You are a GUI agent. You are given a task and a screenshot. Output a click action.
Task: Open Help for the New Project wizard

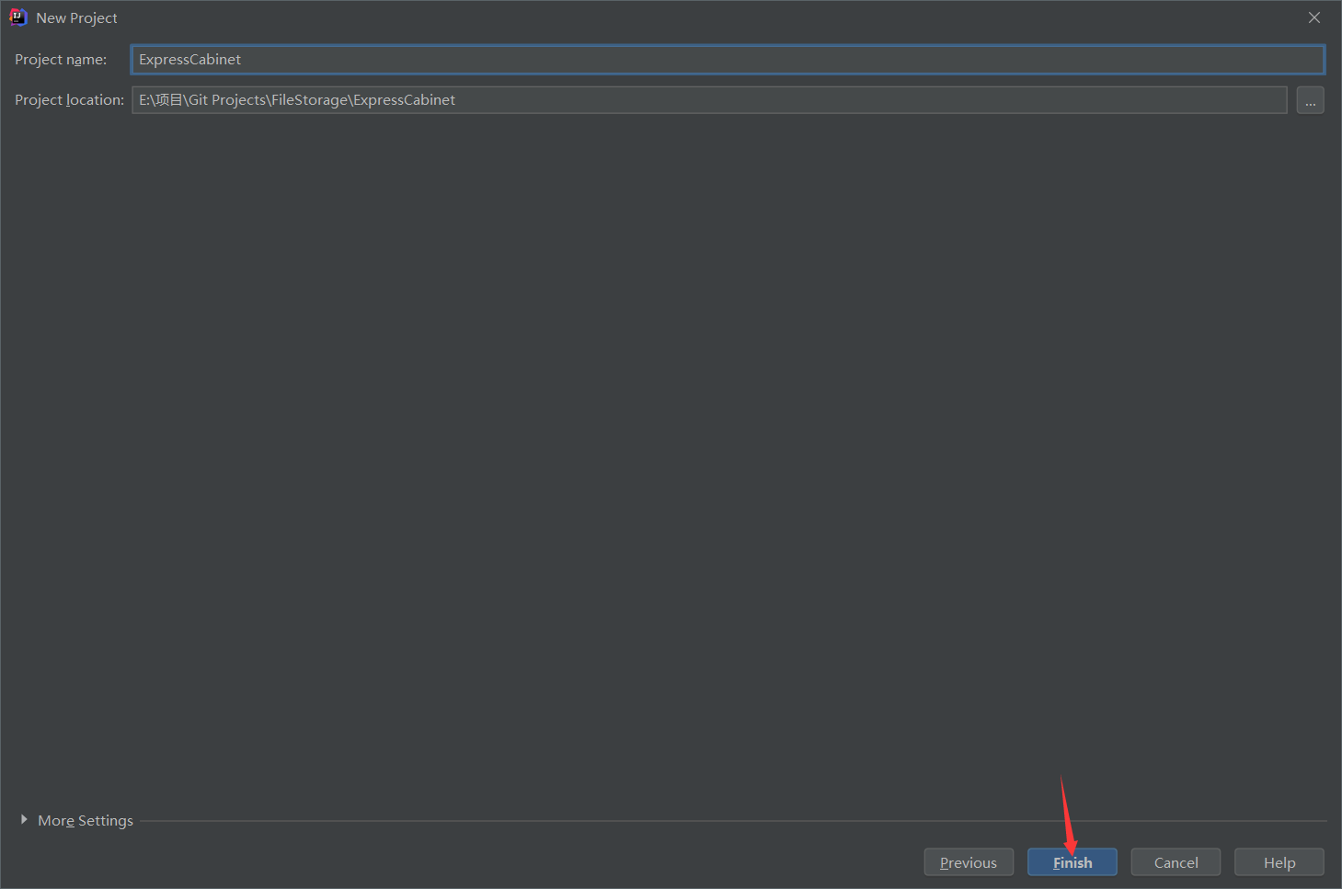(1279, 861)
